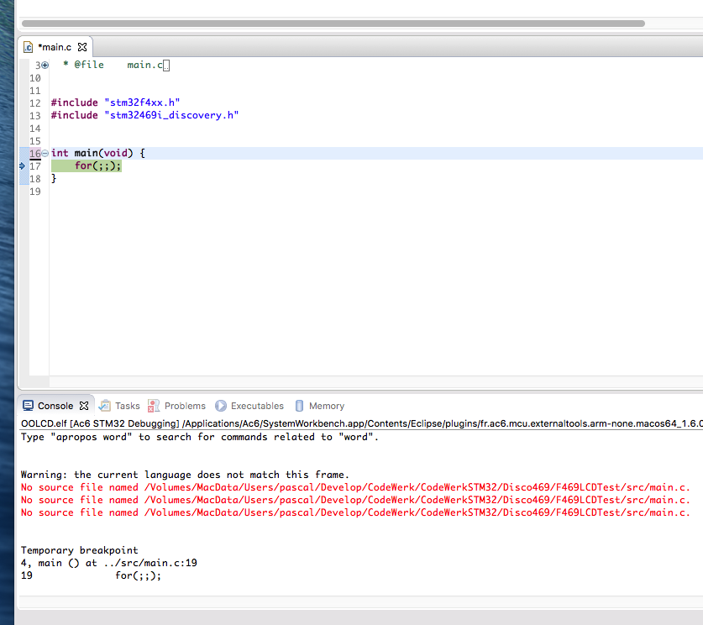This screenshot has width=703, height=625.
Task: Collapse the main function at line 16
Action: (45, 154)
